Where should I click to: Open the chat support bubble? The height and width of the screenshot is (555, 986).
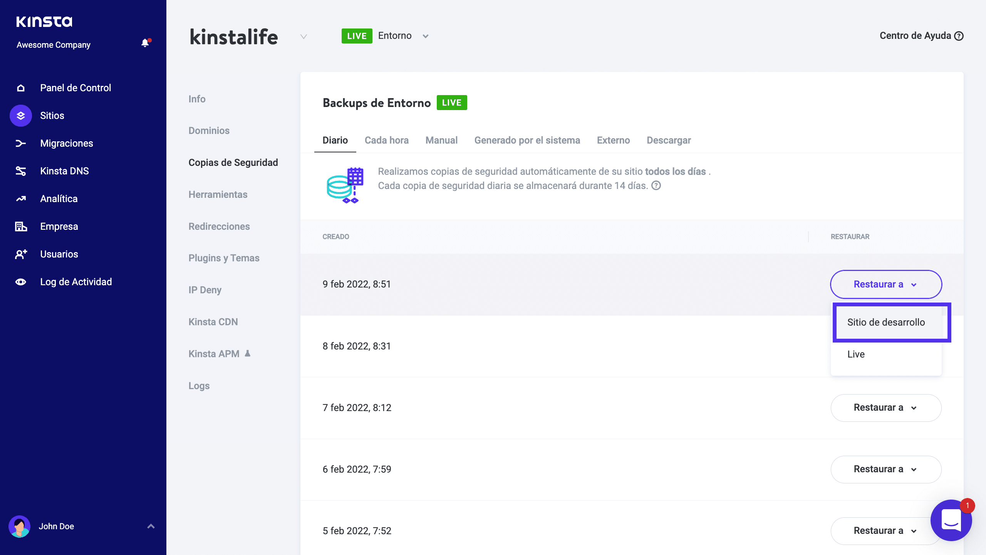point(951,520)
